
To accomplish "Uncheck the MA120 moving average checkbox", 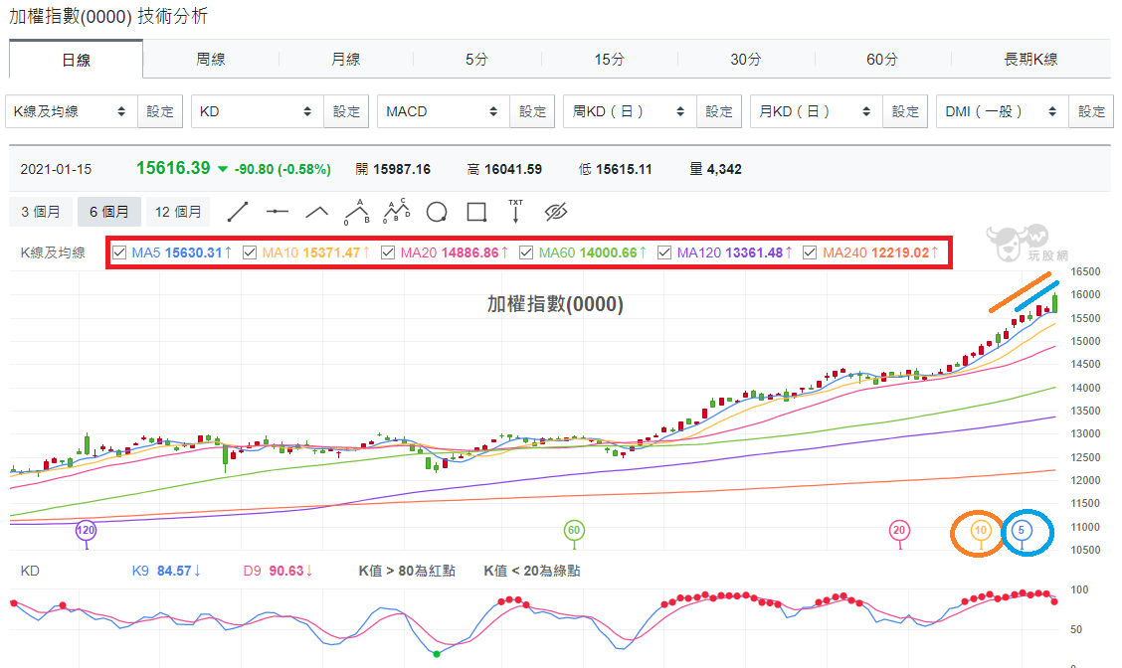I will point(664,252).
